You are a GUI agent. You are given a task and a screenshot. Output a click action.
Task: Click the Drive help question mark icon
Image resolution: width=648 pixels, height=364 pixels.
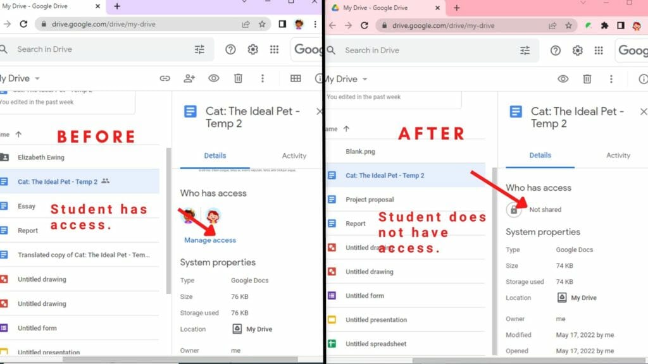[x=230, y=49]
